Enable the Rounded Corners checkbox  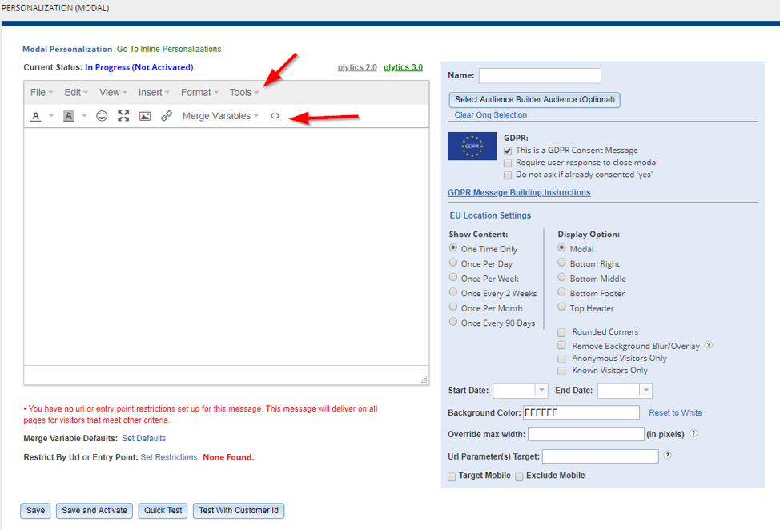point(562,332)
